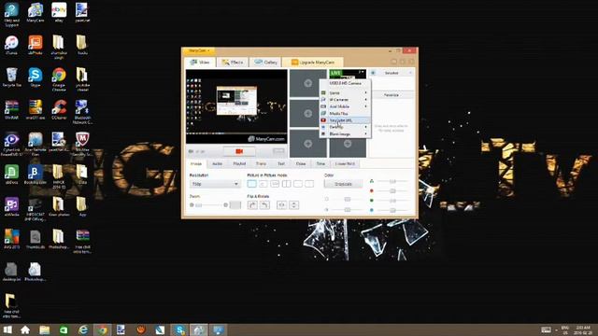Open Skype from the taskbar
Viewport: 598px width, 336px height.
pyautogui.click(x=179, y=329)
